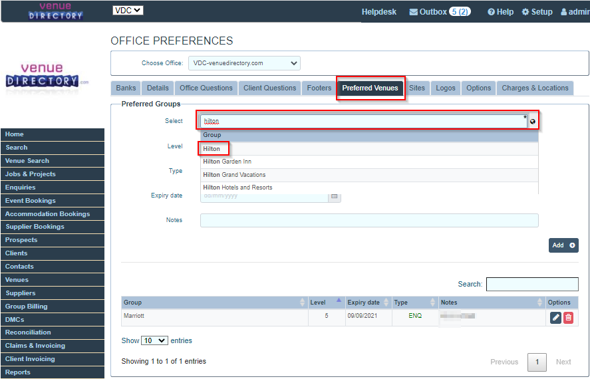Open Supplier Bookings in sidebar
The width and height of the screenshot is (590, 385).
coord(53,227)
